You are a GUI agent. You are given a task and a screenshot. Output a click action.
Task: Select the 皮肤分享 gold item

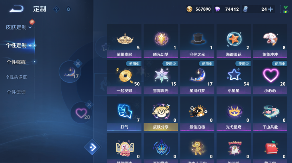coord(161,113)
